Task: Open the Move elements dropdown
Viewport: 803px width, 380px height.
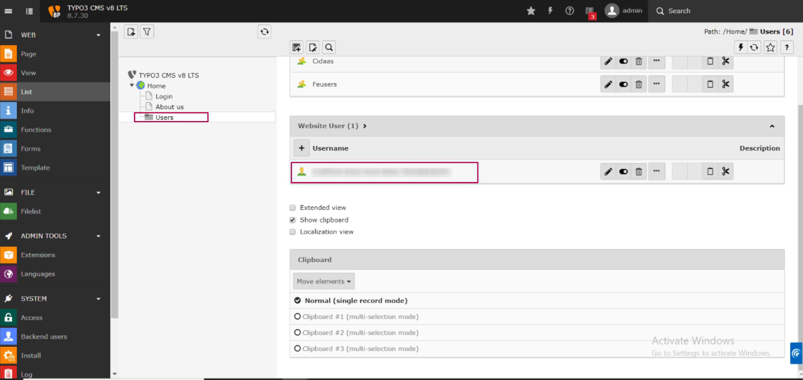Action: tap(323, 281)
